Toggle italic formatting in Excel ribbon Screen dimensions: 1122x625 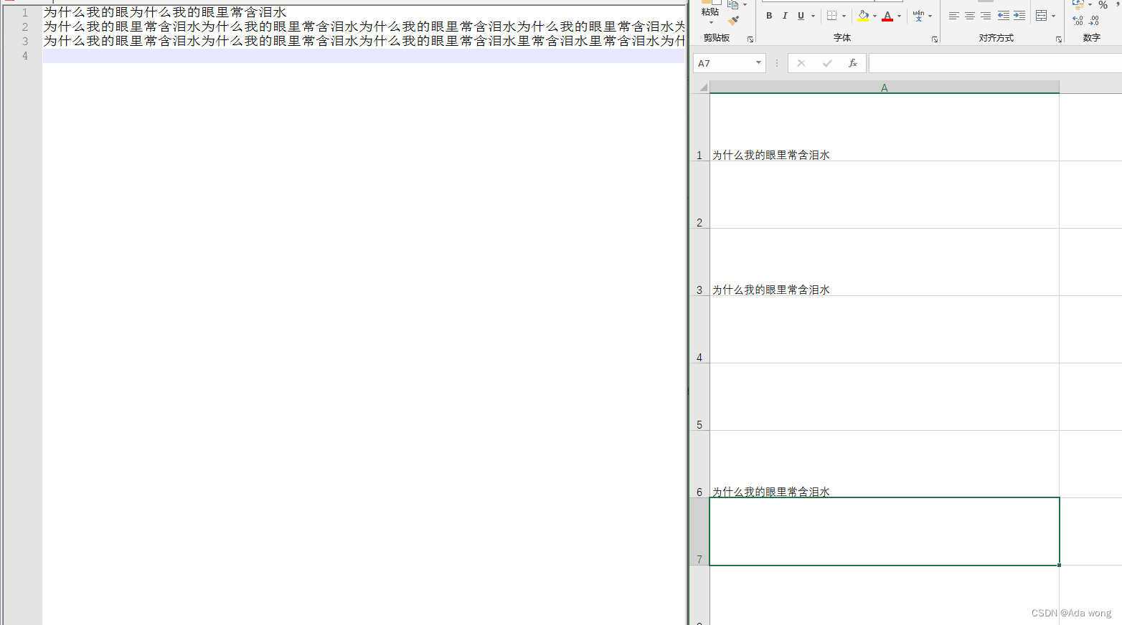[x=785, y=16]
